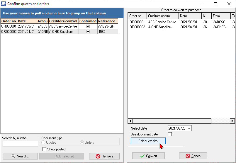The height and width of the screenshot is (163, 236).
Task: Click the Search button with magnifier icon
Action: [x=20, y=156]
